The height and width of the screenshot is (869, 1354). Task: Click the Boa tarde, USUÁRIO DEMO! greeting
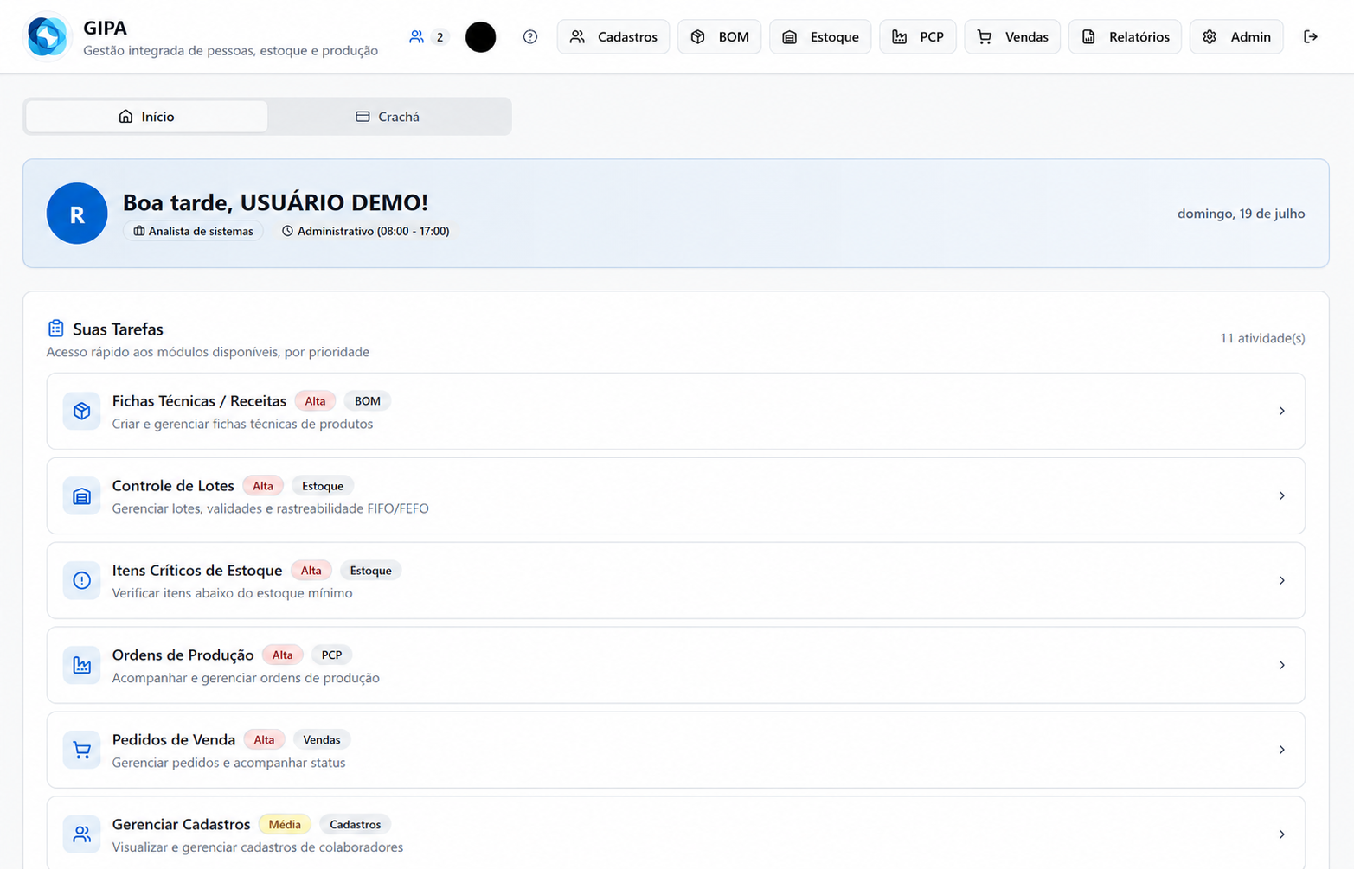[x=275, y=202]
